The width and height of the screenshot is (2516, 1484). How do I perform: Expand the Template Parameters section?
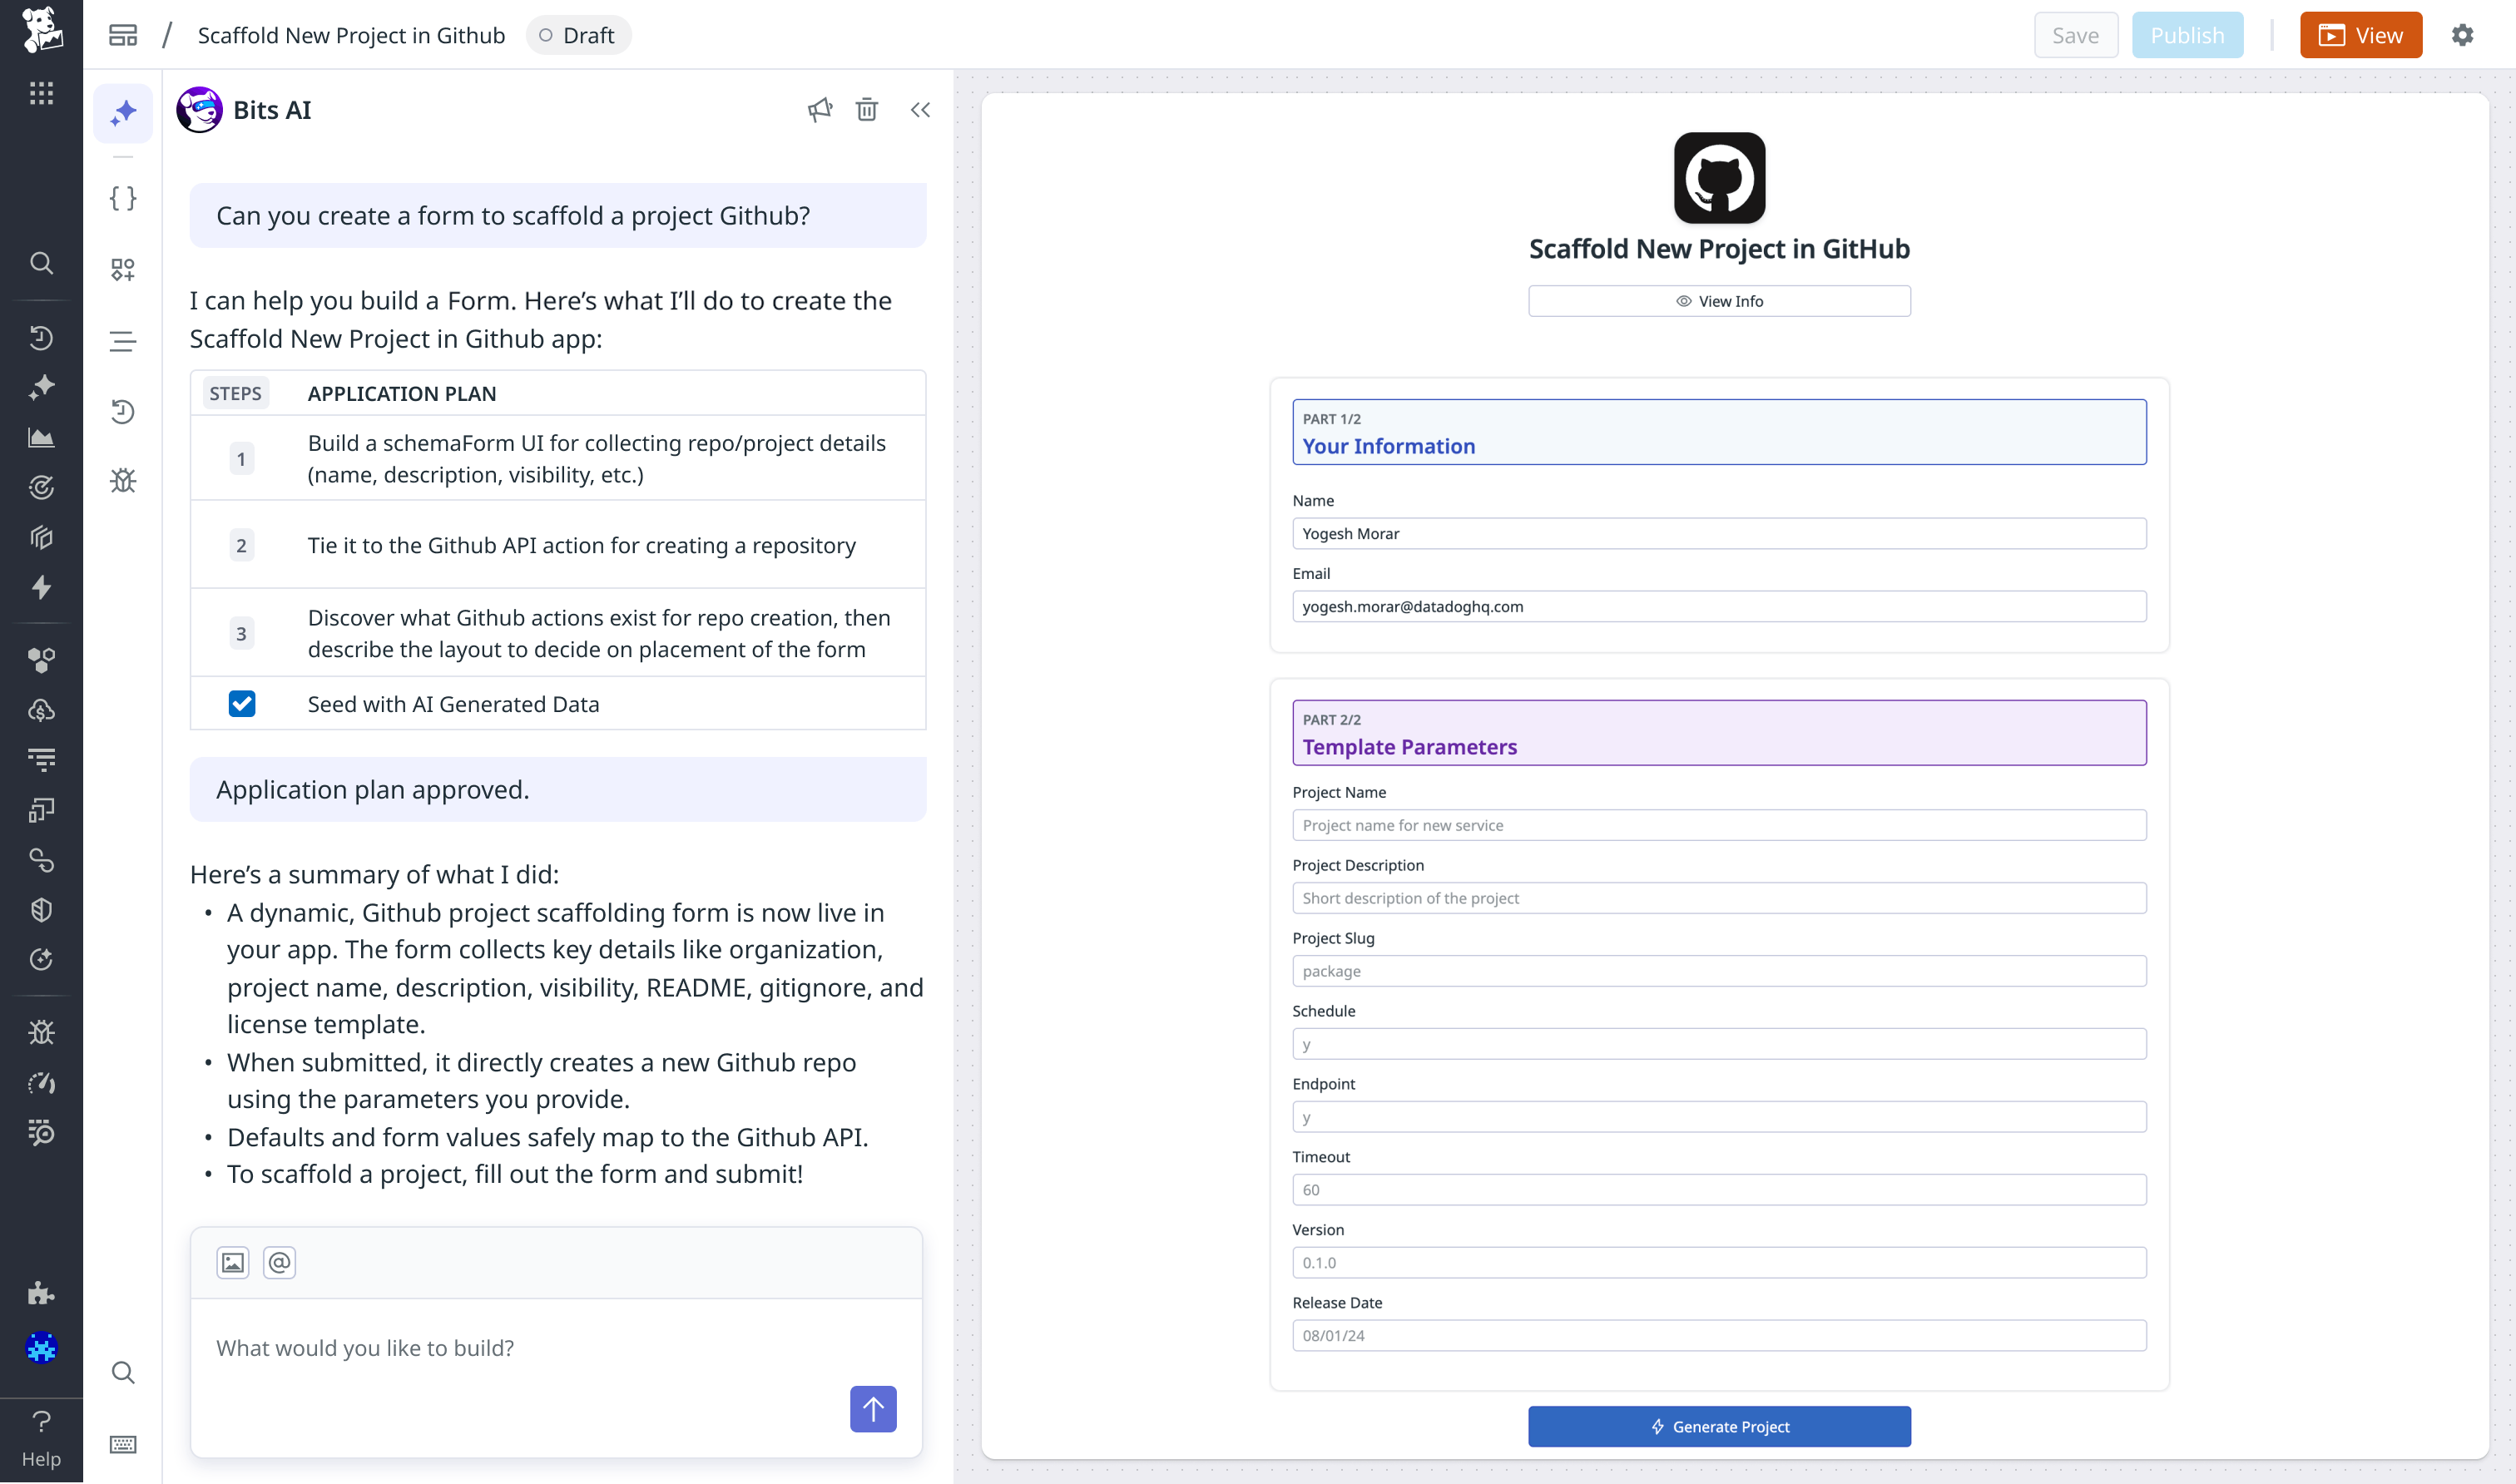pyautogui.click(x=1718, y=733)
